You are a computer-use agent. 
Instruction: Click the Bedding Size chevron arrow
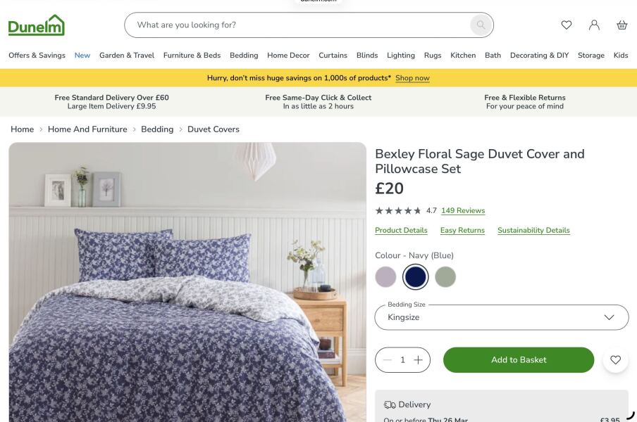pyautogui.click(x=608, y=317)
